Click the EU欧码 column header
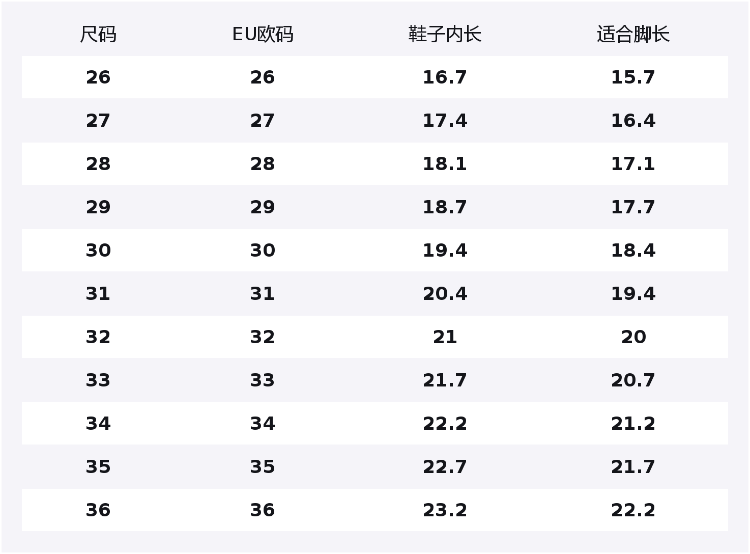 [x=263, y=35]
